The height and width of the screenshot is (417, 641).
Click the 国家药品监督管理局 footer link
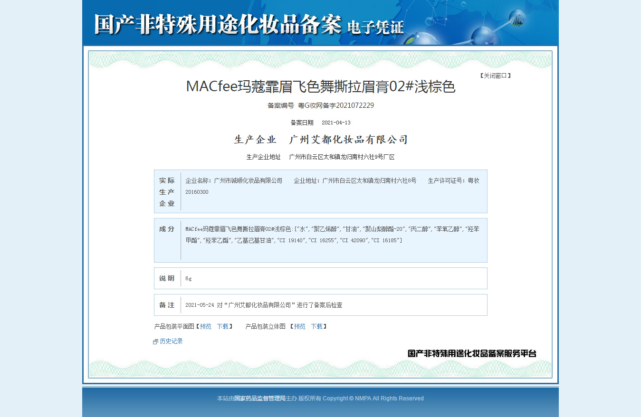point(259,398)
